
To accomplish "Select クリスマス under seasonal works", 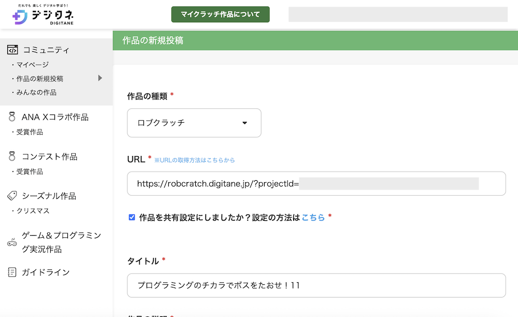I will (x=33, y=211).
